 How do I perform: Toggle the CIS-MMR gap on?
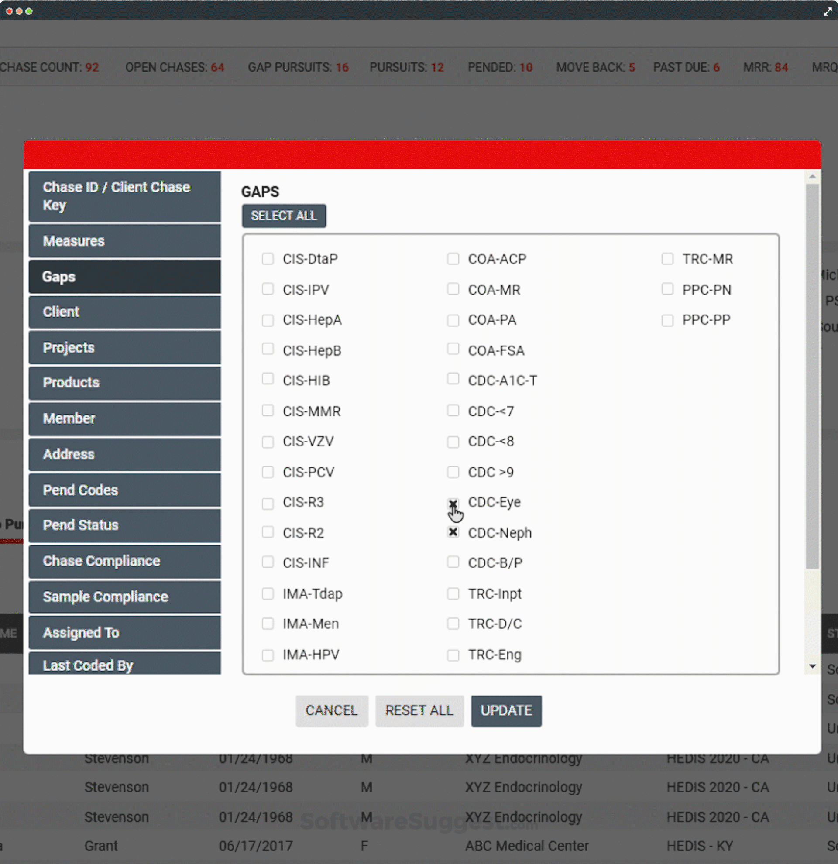[268, 411]
